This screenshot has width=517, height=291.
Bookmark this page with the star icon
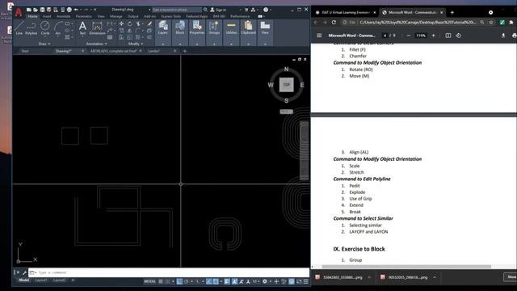tap(491, 22)
